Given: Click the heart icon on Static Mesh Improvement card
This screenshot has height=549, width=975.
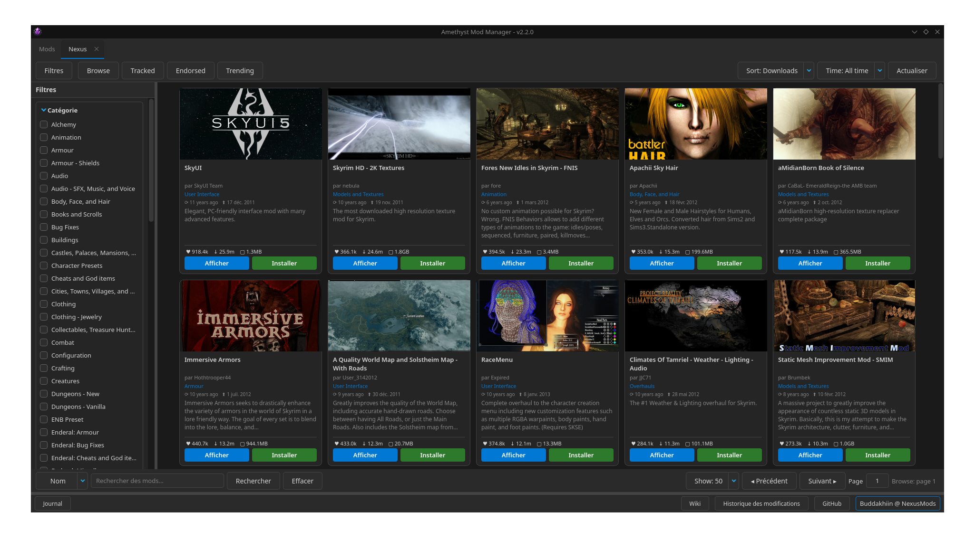Looking at the screenshot, I should pos(781,444).
